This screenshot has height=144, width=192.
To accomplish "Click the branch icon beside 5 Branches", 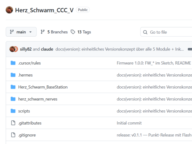I will click(x=43, y=32).
